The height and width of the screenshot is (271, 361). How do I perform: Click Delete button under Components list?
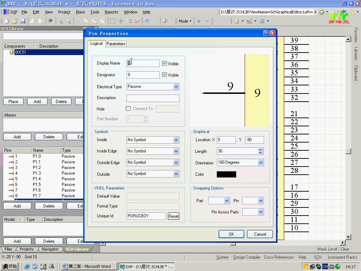(61, 101)
